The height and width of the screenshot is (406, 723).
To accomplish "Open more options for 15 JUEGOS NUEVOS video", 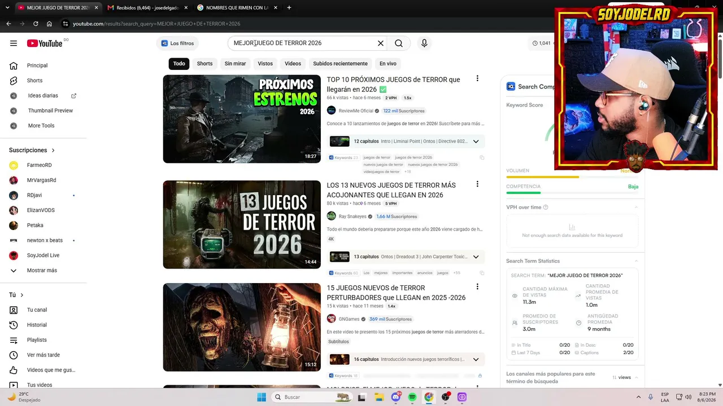I will 477,287.
